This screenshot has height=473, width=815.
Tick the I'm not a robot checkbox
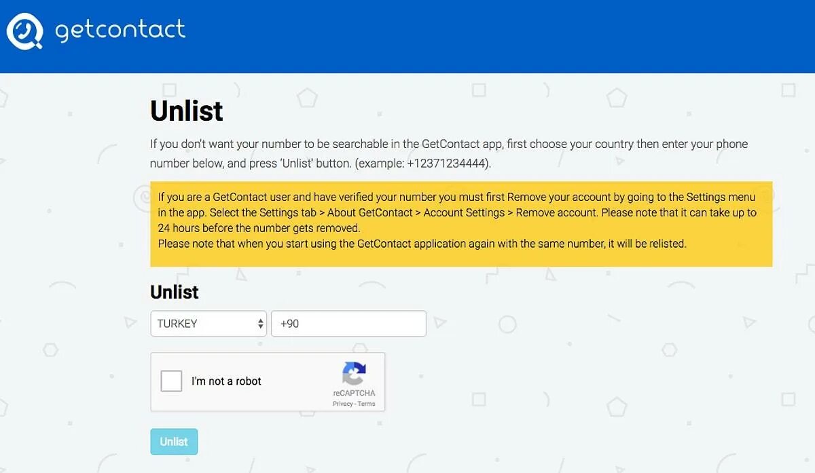(x=171, y=381)
